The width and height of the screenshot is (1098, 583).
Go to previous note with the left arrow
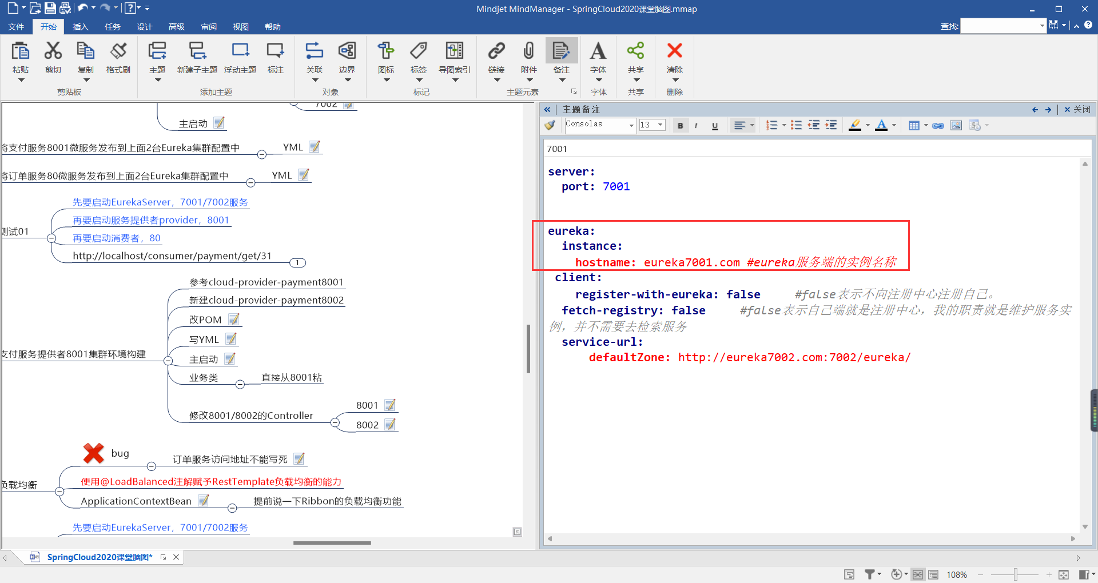1035,110
